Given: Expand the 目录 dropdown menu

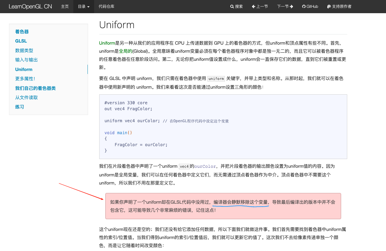Looking at the screenshot, I should [x=83, y=6].
